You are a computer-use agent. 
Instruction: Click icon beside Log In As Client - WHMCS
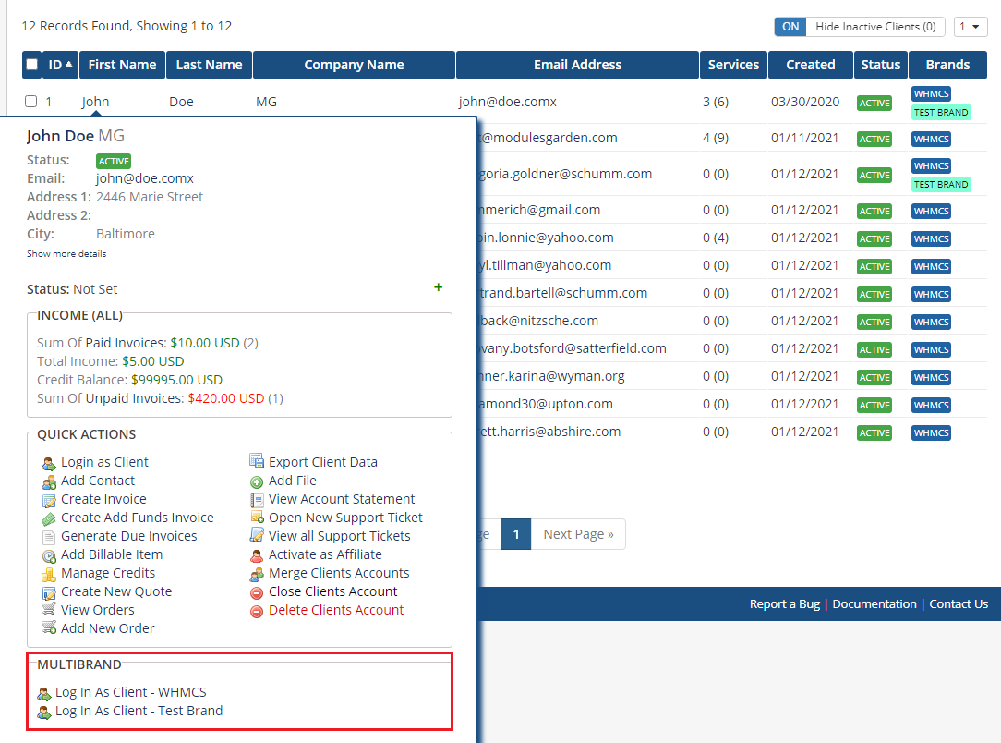tap(44, 693)
